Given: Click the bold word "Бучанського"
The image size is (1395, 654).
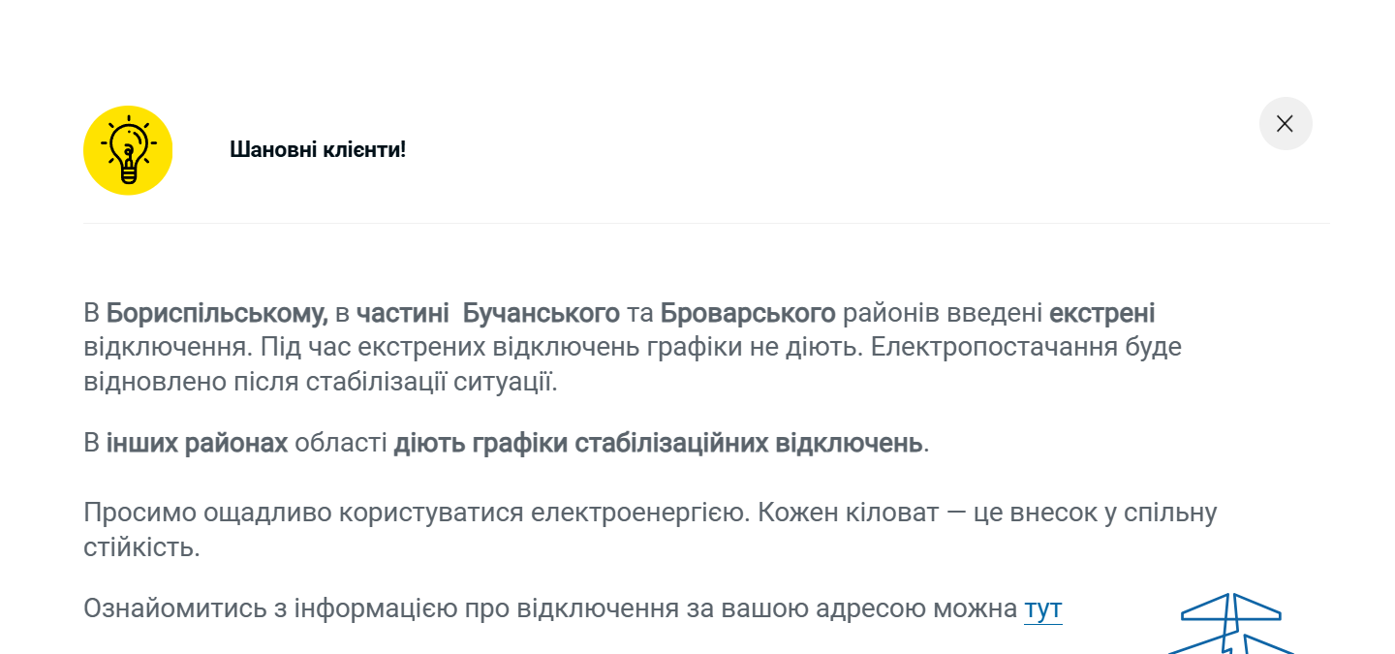Looking at the screenshot, I should click(541, 314).
